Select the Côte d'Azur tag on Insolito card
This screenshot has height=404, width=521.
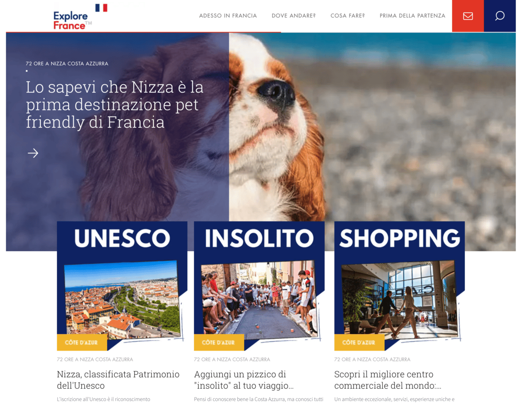[x=218, y=342]
